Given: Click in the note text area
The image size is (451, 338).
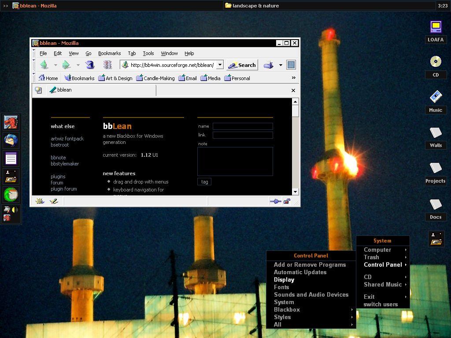Looking at the screenshot, I should tap(235, 162).
